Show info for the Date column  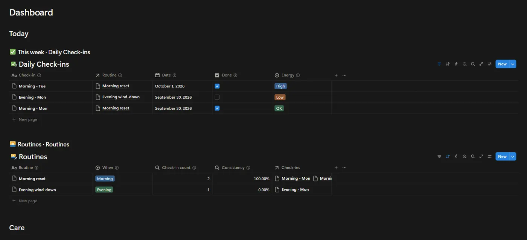click(x=174, y=75)
